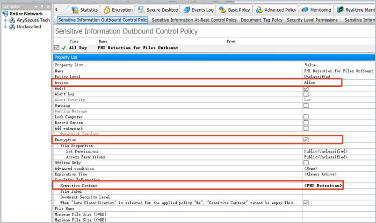Click Set Permissions value Public<Unclassified>
The image size is (376, 223).
325,151
